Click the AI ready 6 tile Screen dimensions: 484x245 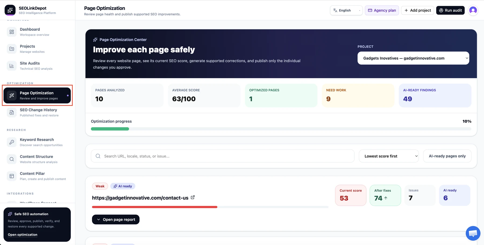(x=455, y=195)
